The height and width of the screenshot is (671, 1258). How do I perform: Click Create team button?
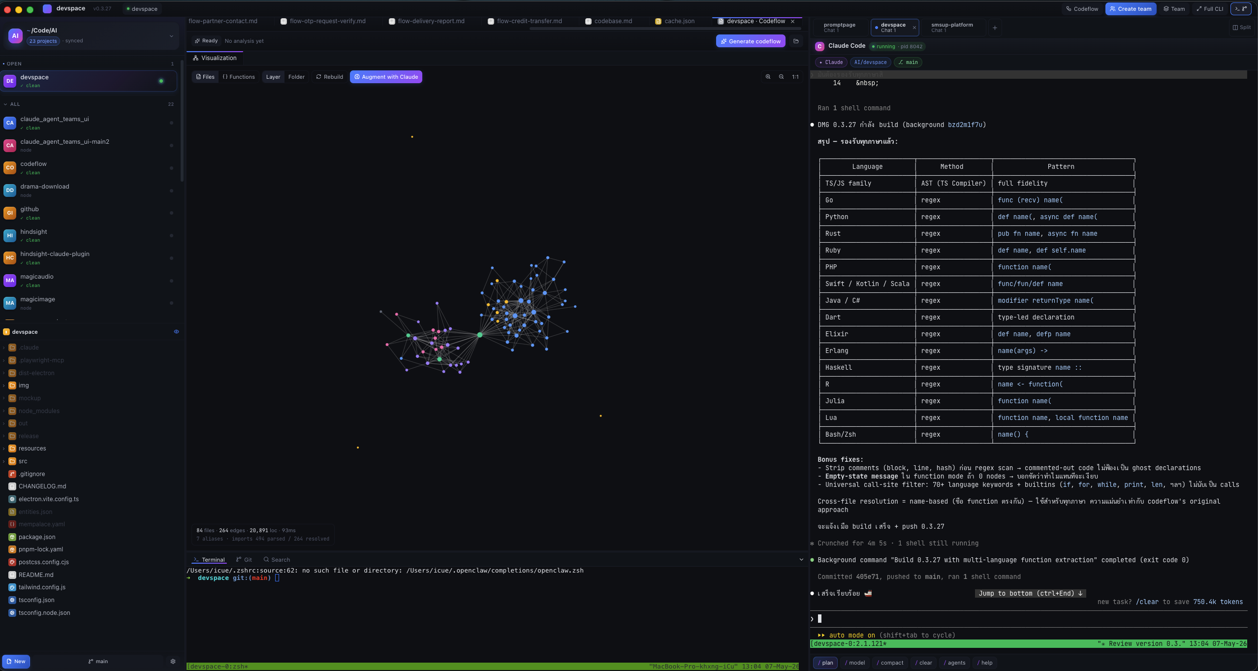pos(1131,9)
